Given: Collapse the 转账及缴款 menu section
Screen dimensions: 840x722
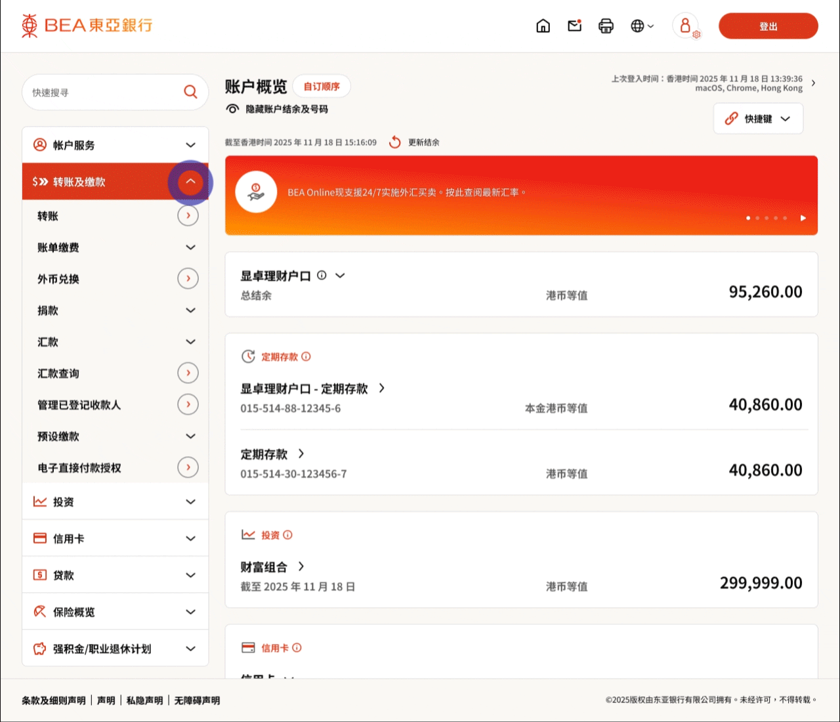Looking at the screenshot, I should (190, 182).
